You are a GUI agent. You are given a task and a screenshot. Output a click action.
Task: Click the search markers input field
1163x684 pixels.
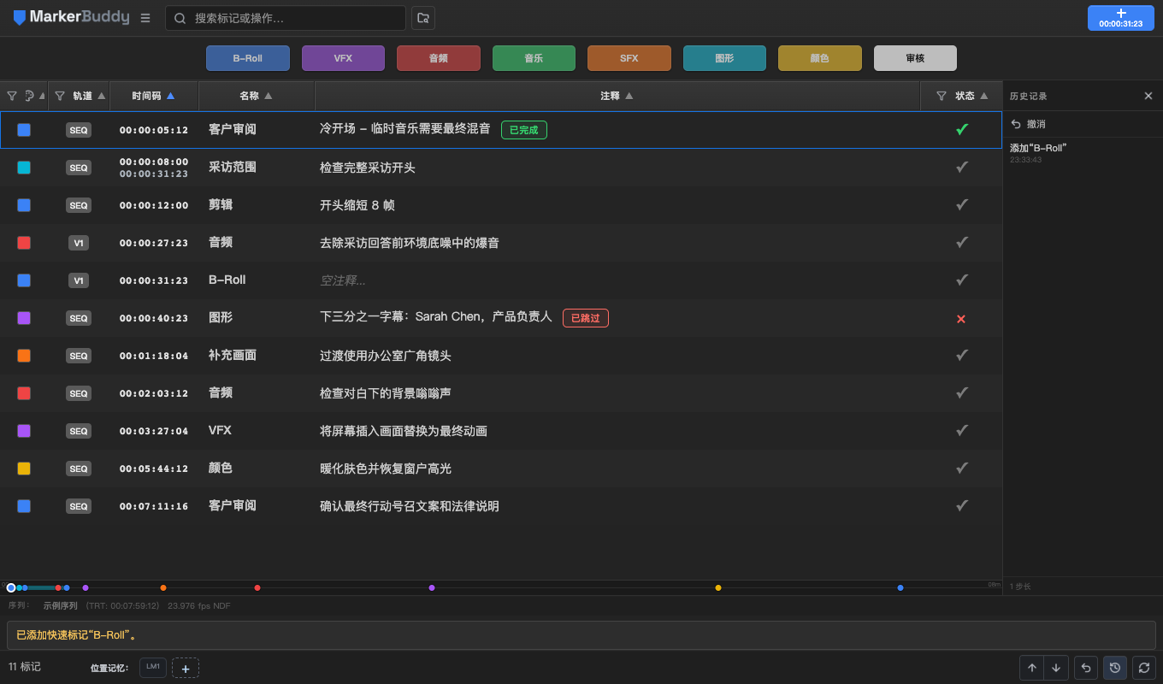(x=286, y=18)
